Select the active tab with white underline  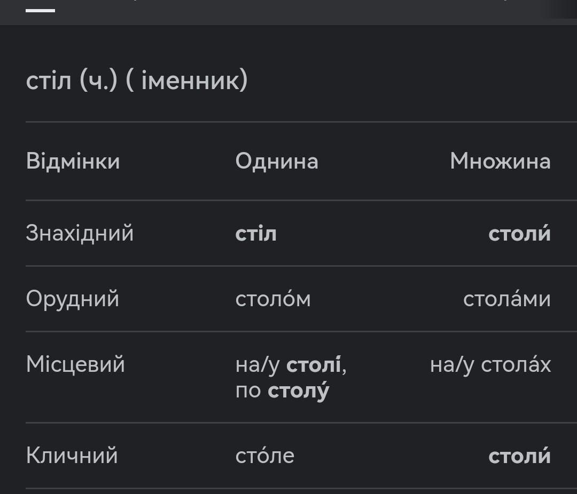click(x=40, y=10)
